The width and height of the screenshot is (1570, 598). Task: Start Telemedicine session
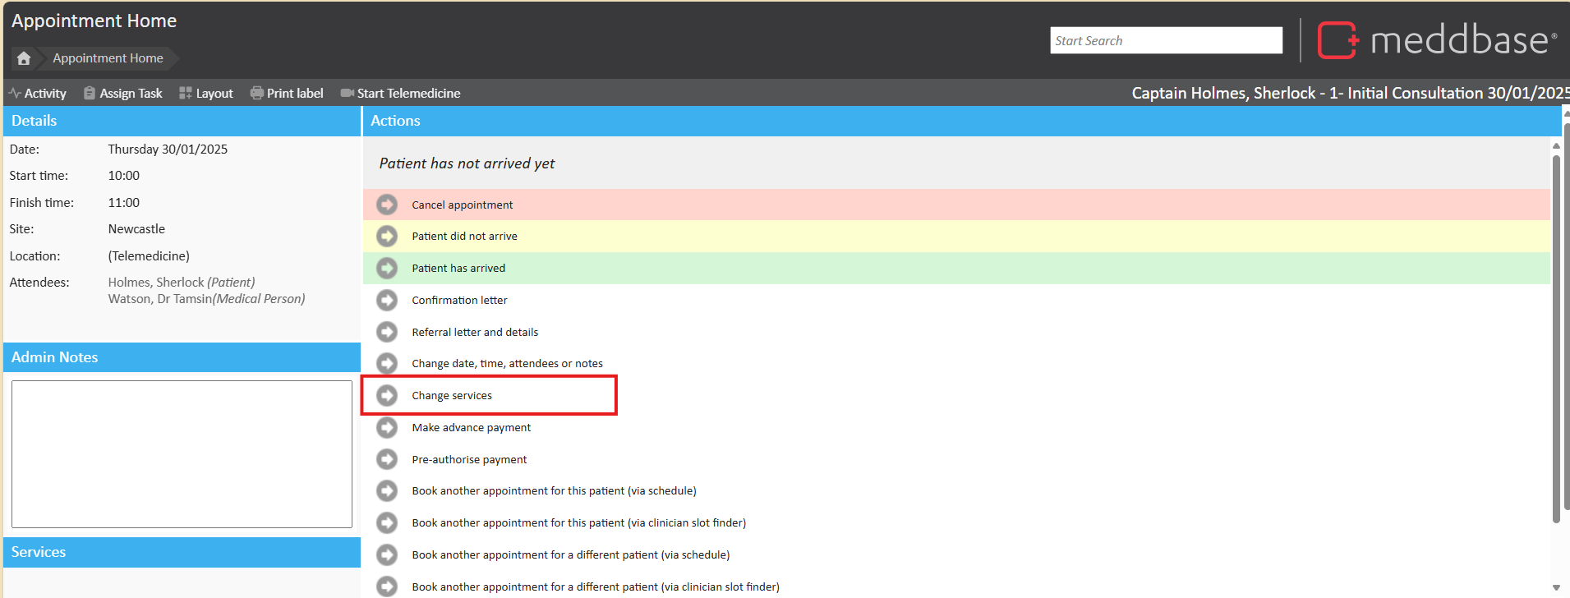click(x=401, y=94)
